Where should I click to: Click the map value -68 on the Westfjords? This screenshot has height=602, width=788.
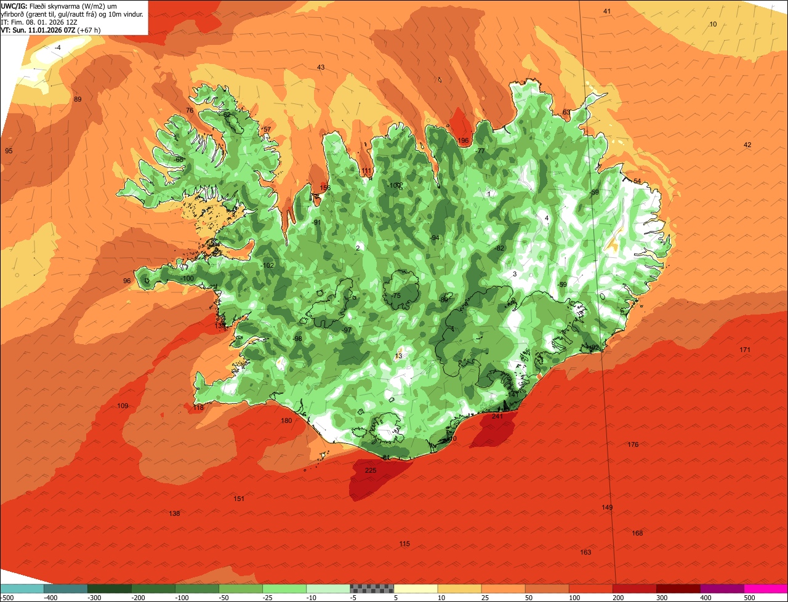tap(179, 159)
